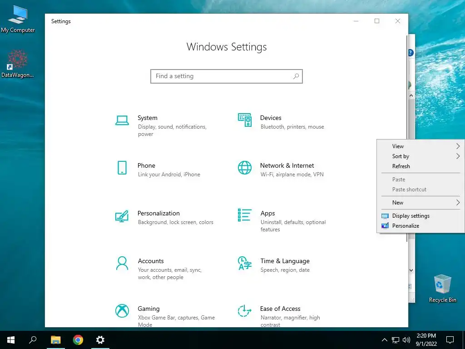Choose Display settings from context menu
Screen dimensions: 465x349
point(420,216)
